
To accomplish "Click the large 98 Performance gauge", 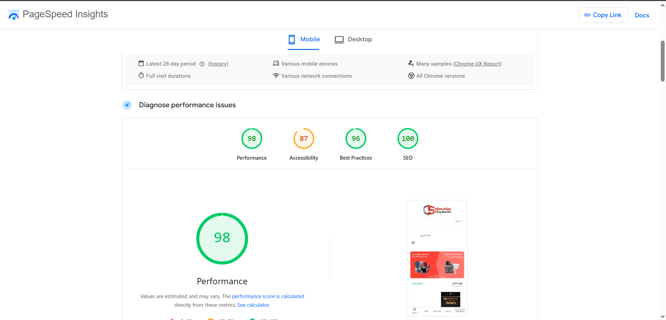I will coord(222,238).
